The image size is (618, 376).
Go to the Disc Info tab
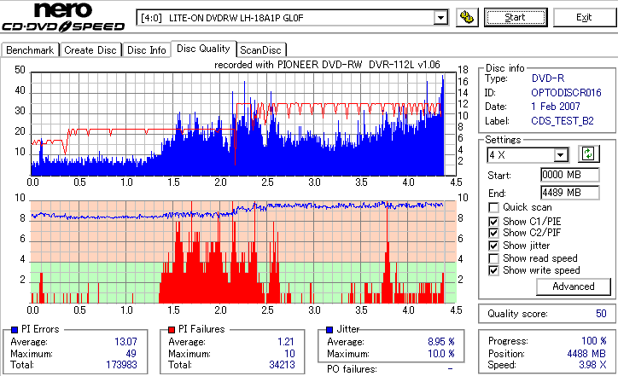coord(147,50)
